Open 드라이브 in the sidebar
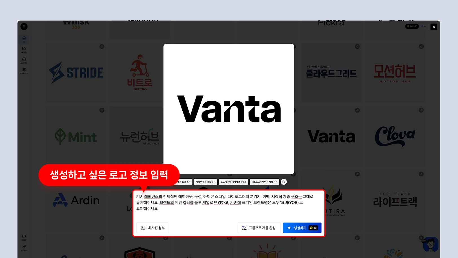 point(24,60)
